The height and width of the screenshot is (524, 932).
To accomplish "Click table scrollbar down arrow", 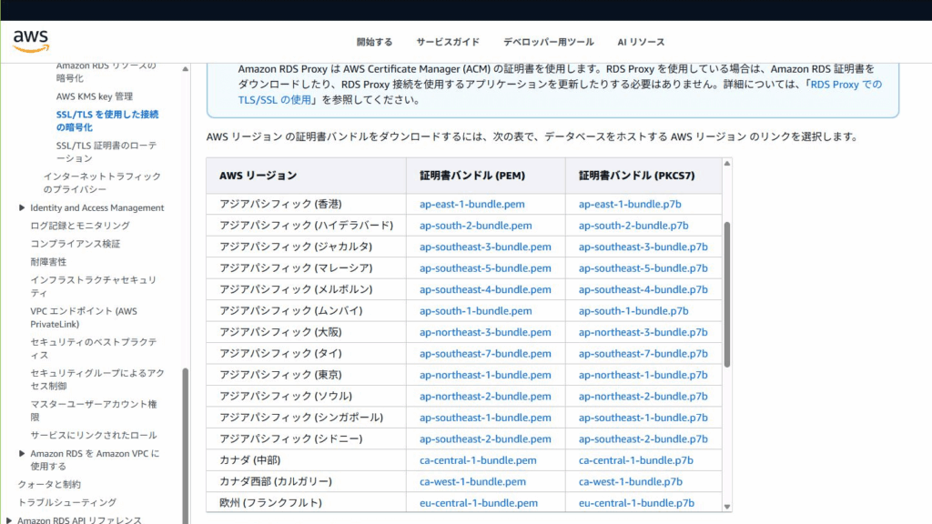I will click(x=727, y=507).
